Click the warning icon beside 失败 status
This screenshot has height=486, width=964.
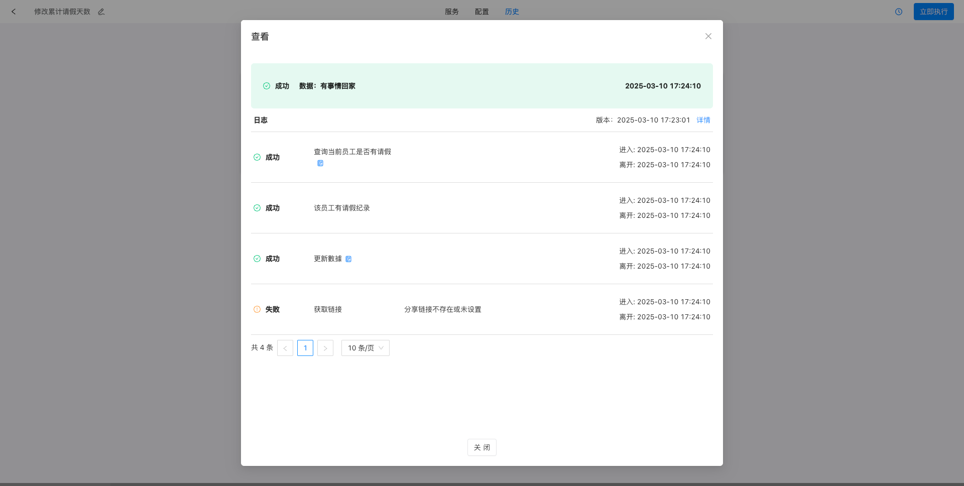click(x=257, y=309)
